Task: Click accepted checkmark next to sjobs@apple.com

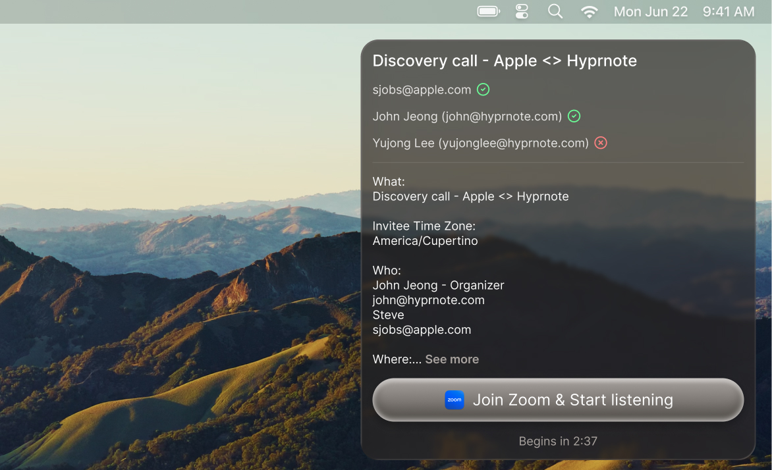Action: [483, 90]
